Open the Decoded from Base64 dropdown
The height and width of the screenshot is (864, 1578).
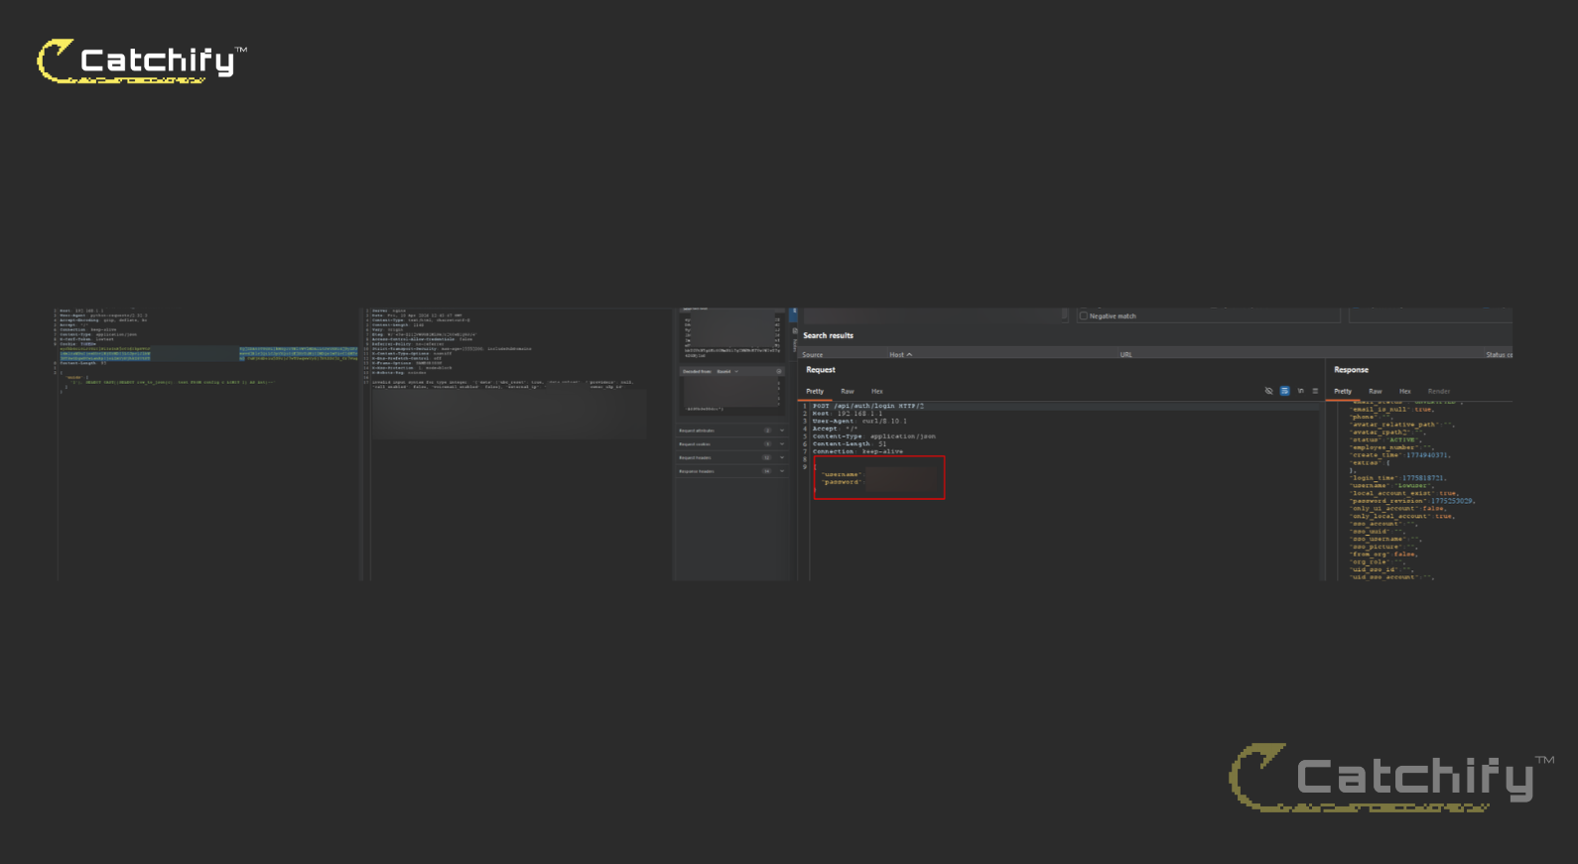coord(727,371)
